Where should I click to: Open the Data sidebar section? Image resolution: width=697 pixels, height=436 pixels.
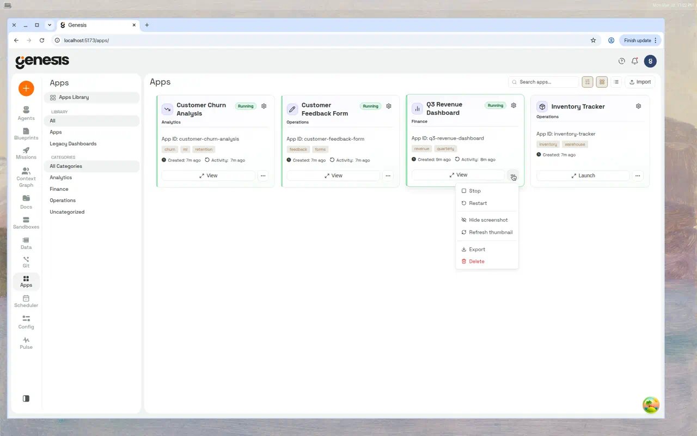26,243
